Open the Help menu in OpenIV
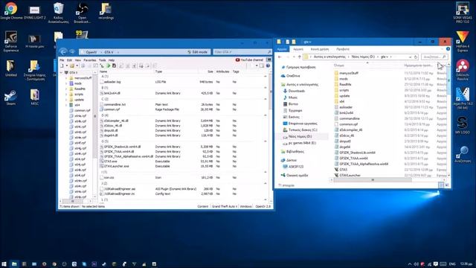Image resolution: width=476 pixels, height=268 pixels. coord(112,60)
